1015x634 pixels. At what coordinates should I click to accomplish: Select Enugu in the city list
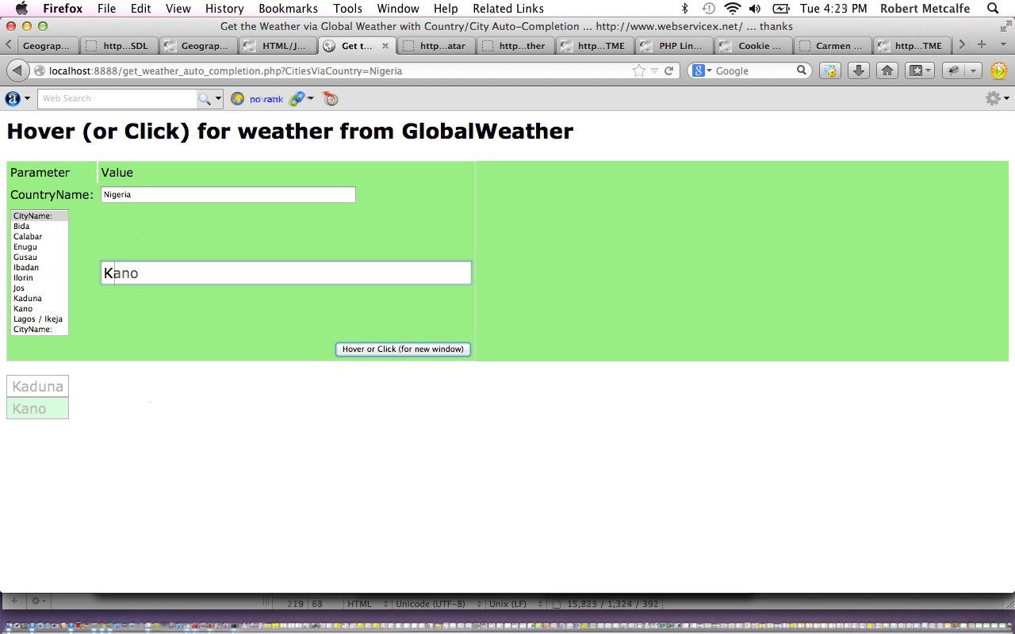coord(40,246)
